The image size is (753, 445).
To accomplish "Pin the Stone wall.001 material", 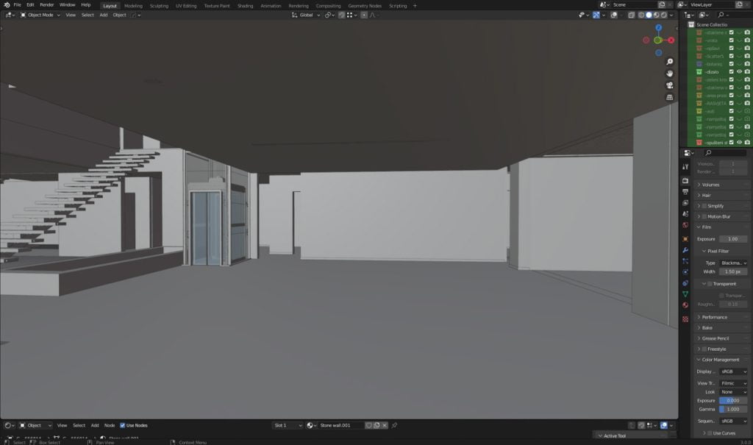I will pos(395,425).
